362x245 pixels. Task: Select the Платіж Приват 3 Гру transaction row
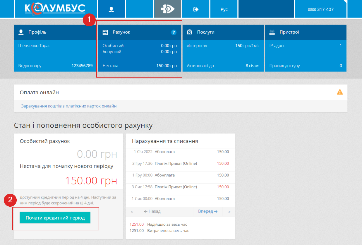(x=180, y=163)
